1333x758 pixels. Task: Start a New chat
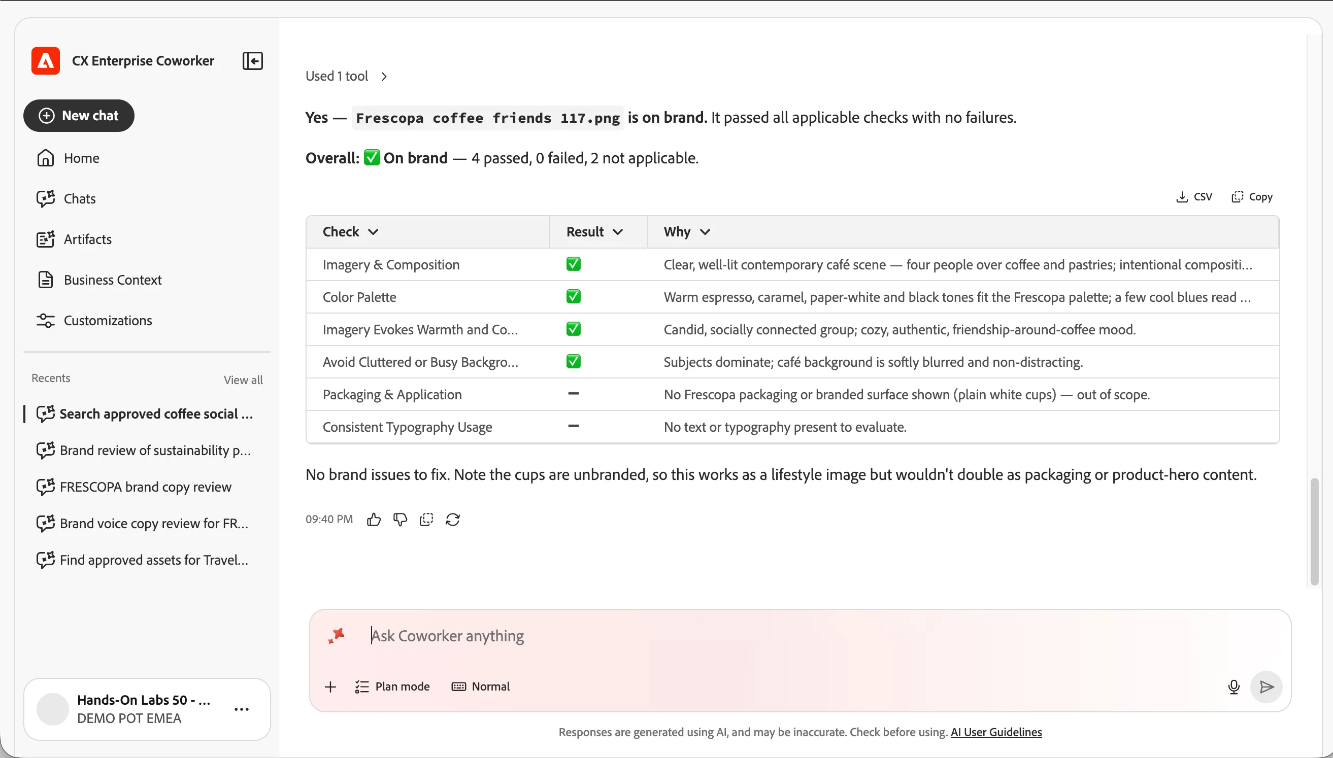point(79,116)
